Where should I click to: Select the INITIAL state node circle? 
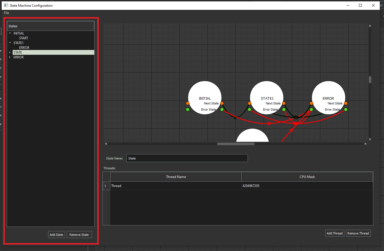(x=205, y=90)
